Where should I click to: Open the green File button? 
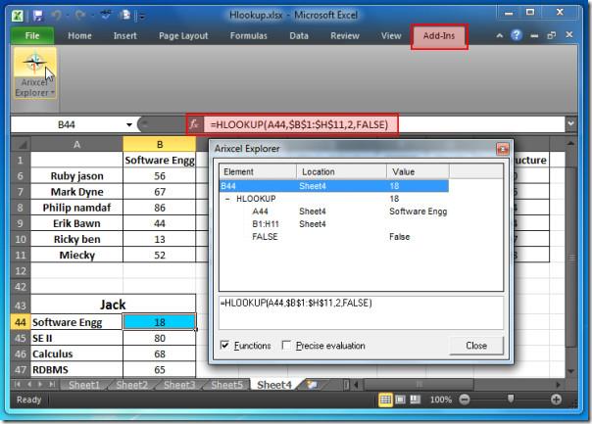point(32,36)
